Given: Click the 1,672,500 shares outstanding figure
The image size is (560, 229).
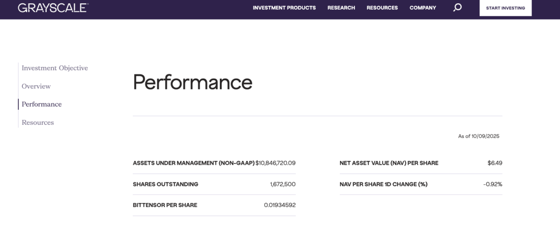Looking at the screenshot, I should click(x=282, y=184).
